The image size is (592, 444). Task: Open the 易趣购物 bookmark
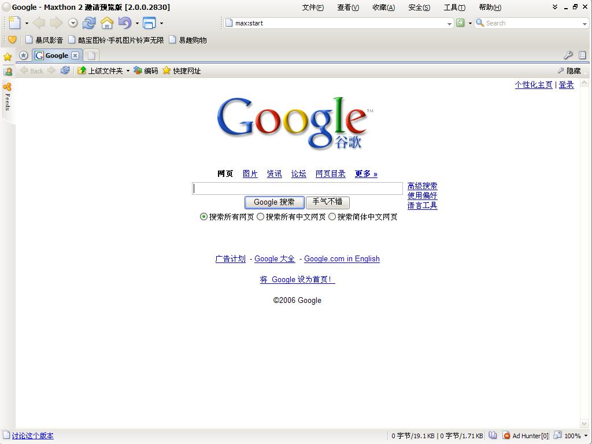[x=188, y=40]
